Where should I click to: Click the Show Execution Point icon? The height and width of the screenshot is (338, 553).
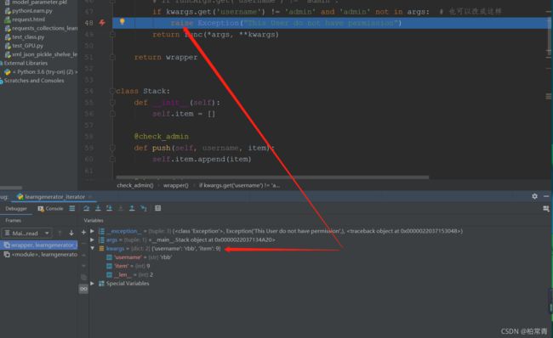(72, 208)
